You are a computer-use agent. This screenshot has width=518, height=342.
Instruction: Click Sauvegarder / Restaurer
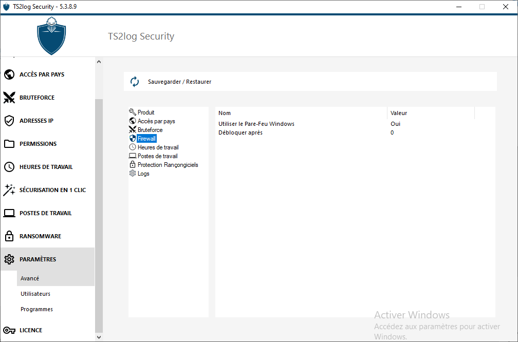[x=179, y=82]
